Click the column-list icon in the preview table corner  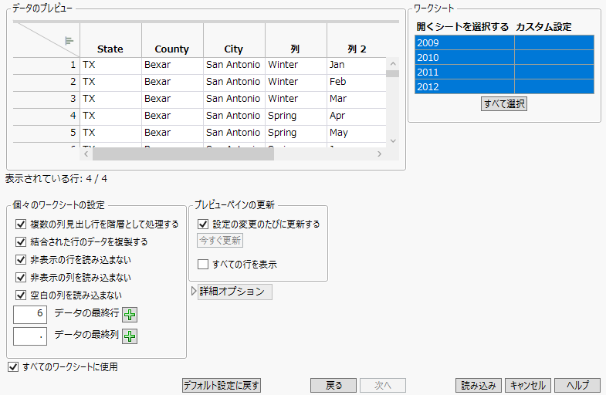coord(69,41)
